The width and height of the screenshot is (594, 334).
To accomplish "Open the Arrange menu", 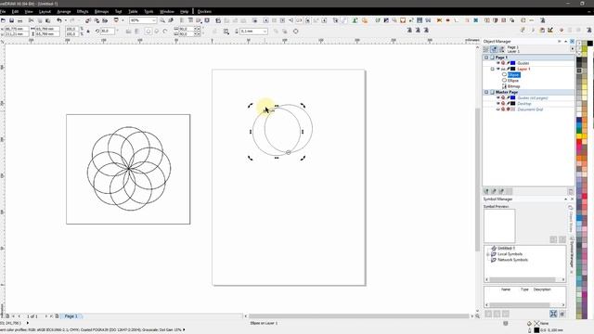I will (x=64, y=12).
